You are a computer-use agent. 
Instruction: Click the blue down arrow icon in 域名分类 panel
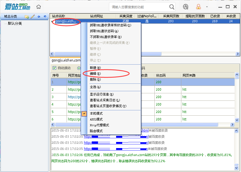click(x=45, y=16)
